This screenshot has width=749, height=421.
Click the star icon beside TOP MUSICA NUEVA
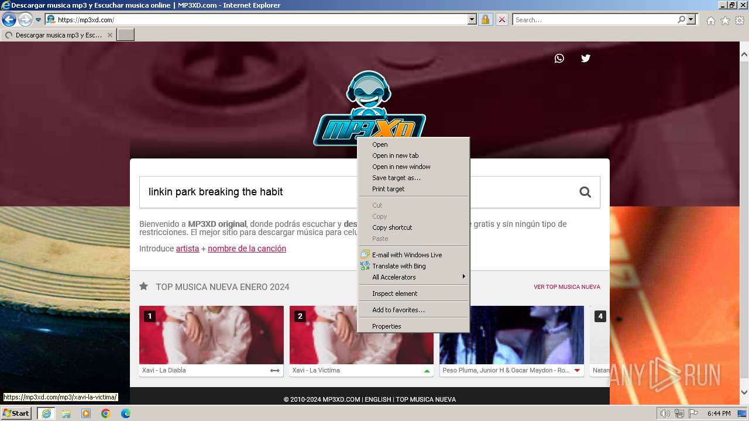pyautogui.click(x=143, y=287)
